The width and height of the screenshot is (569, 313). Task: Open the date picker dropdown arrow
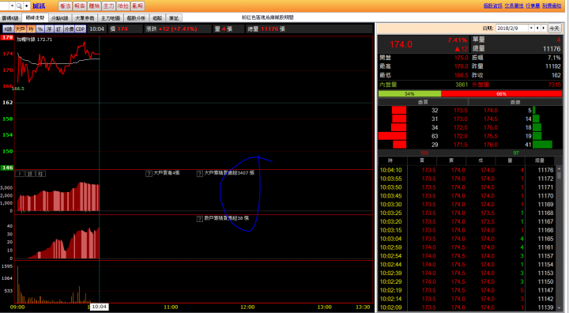pyautogui.click(x=531, y=28)
